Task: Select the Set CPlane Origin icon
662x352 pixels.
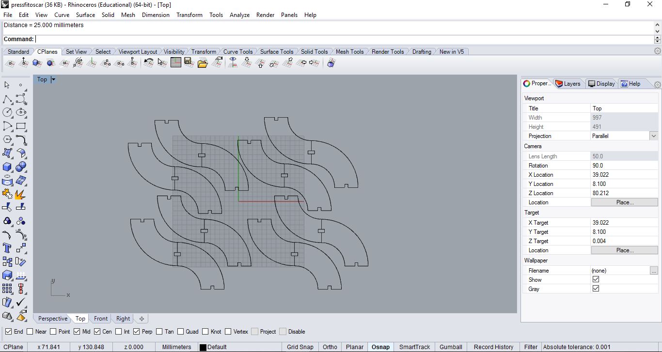Action: click(10, 62)
